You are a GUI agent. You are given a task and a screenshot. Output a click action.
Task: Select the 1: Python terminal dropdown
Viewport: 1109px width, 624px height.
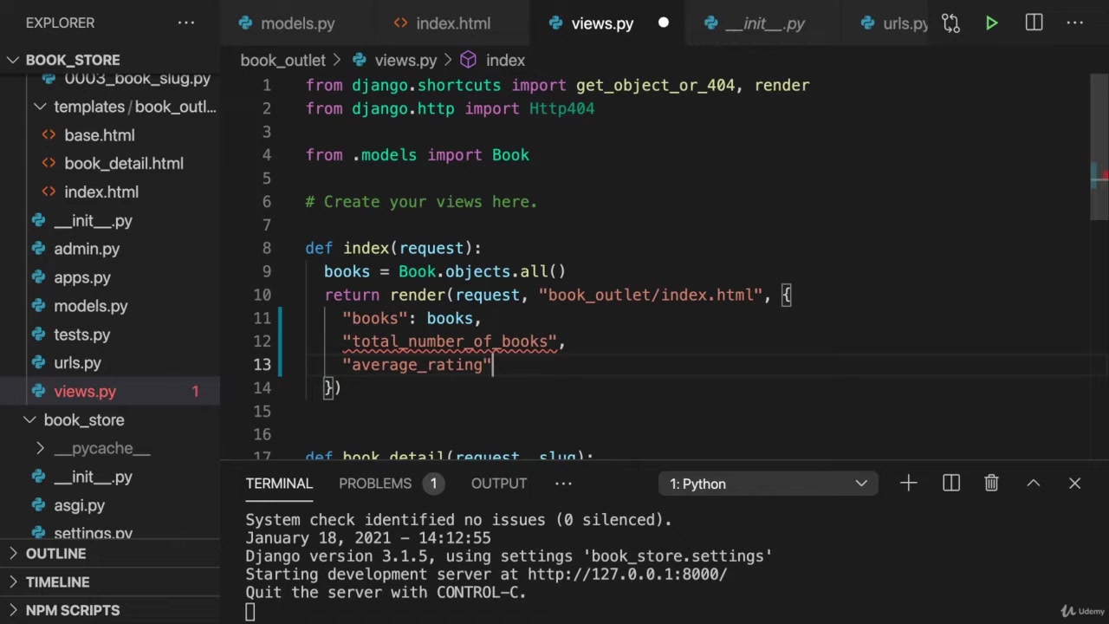(767, 484)
